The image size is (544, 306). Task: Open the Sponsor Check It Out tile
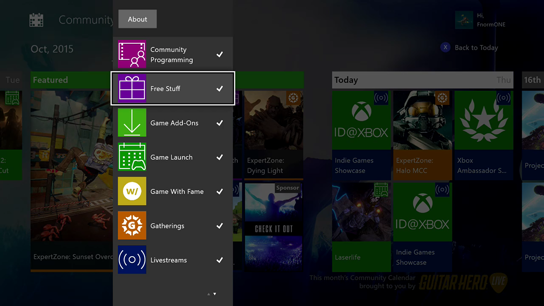[274, 226]
